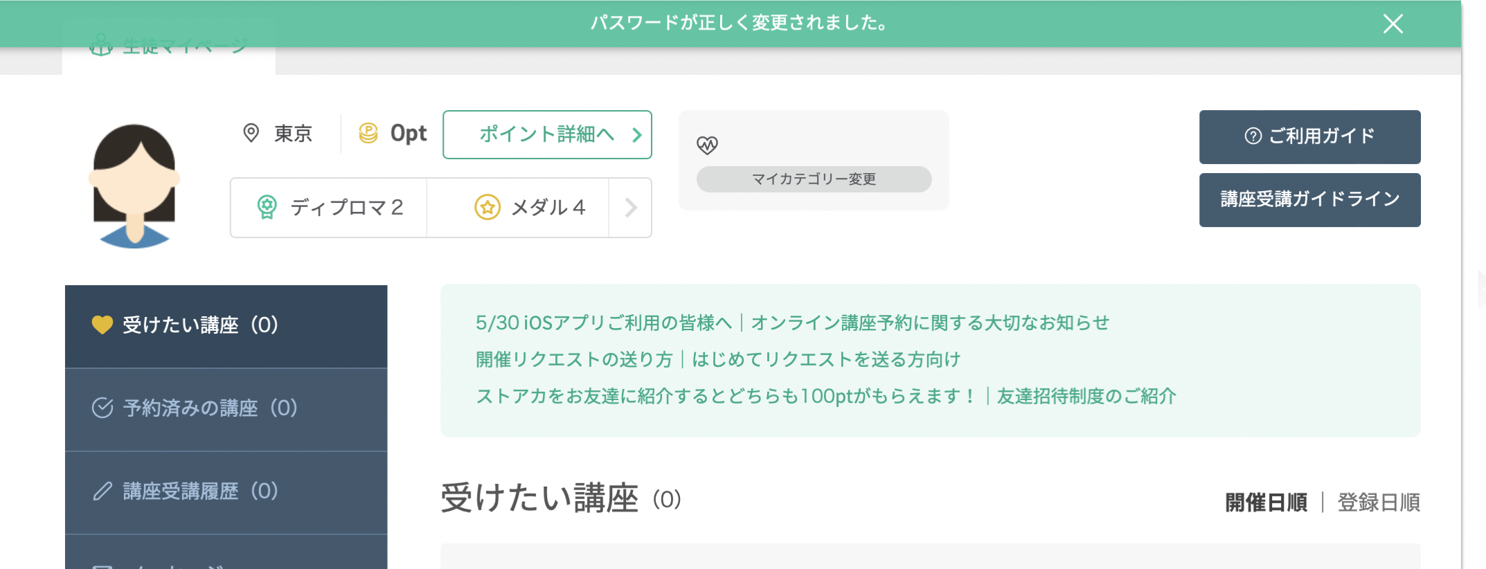The height and width of the screenshot is (569, 1486).
Task: Click the checkmark circle reserved courses icon
Action: point(102,408)
